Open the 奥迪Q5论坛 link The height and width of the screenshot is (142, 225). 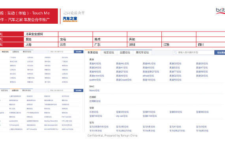[202, 64]
